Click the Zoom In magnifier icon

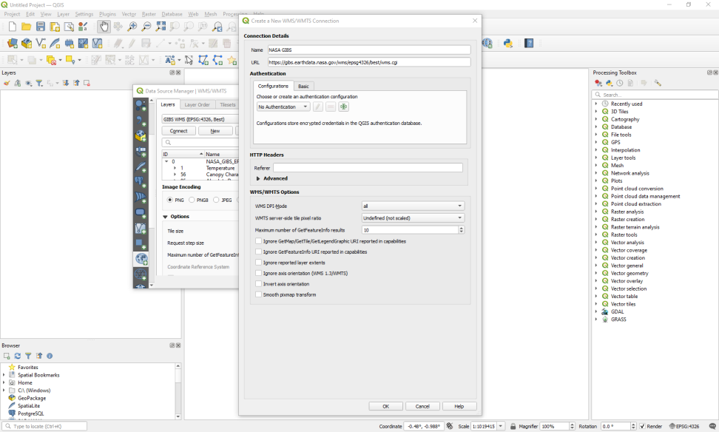point(132,27)
